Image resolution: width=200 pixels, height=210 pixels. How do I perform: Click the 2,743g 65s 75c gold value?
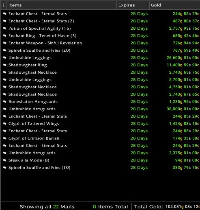click(x=184, y=72)
